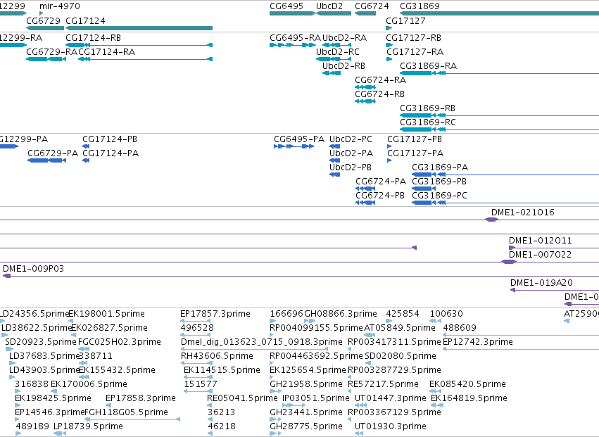Select the CG17124 gene label
Viewport: 599px width, 437px height.
[86, 20]
